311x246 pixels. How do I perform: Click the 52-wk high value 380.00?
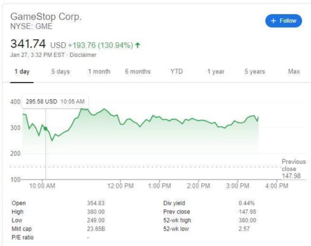[247, 220]
